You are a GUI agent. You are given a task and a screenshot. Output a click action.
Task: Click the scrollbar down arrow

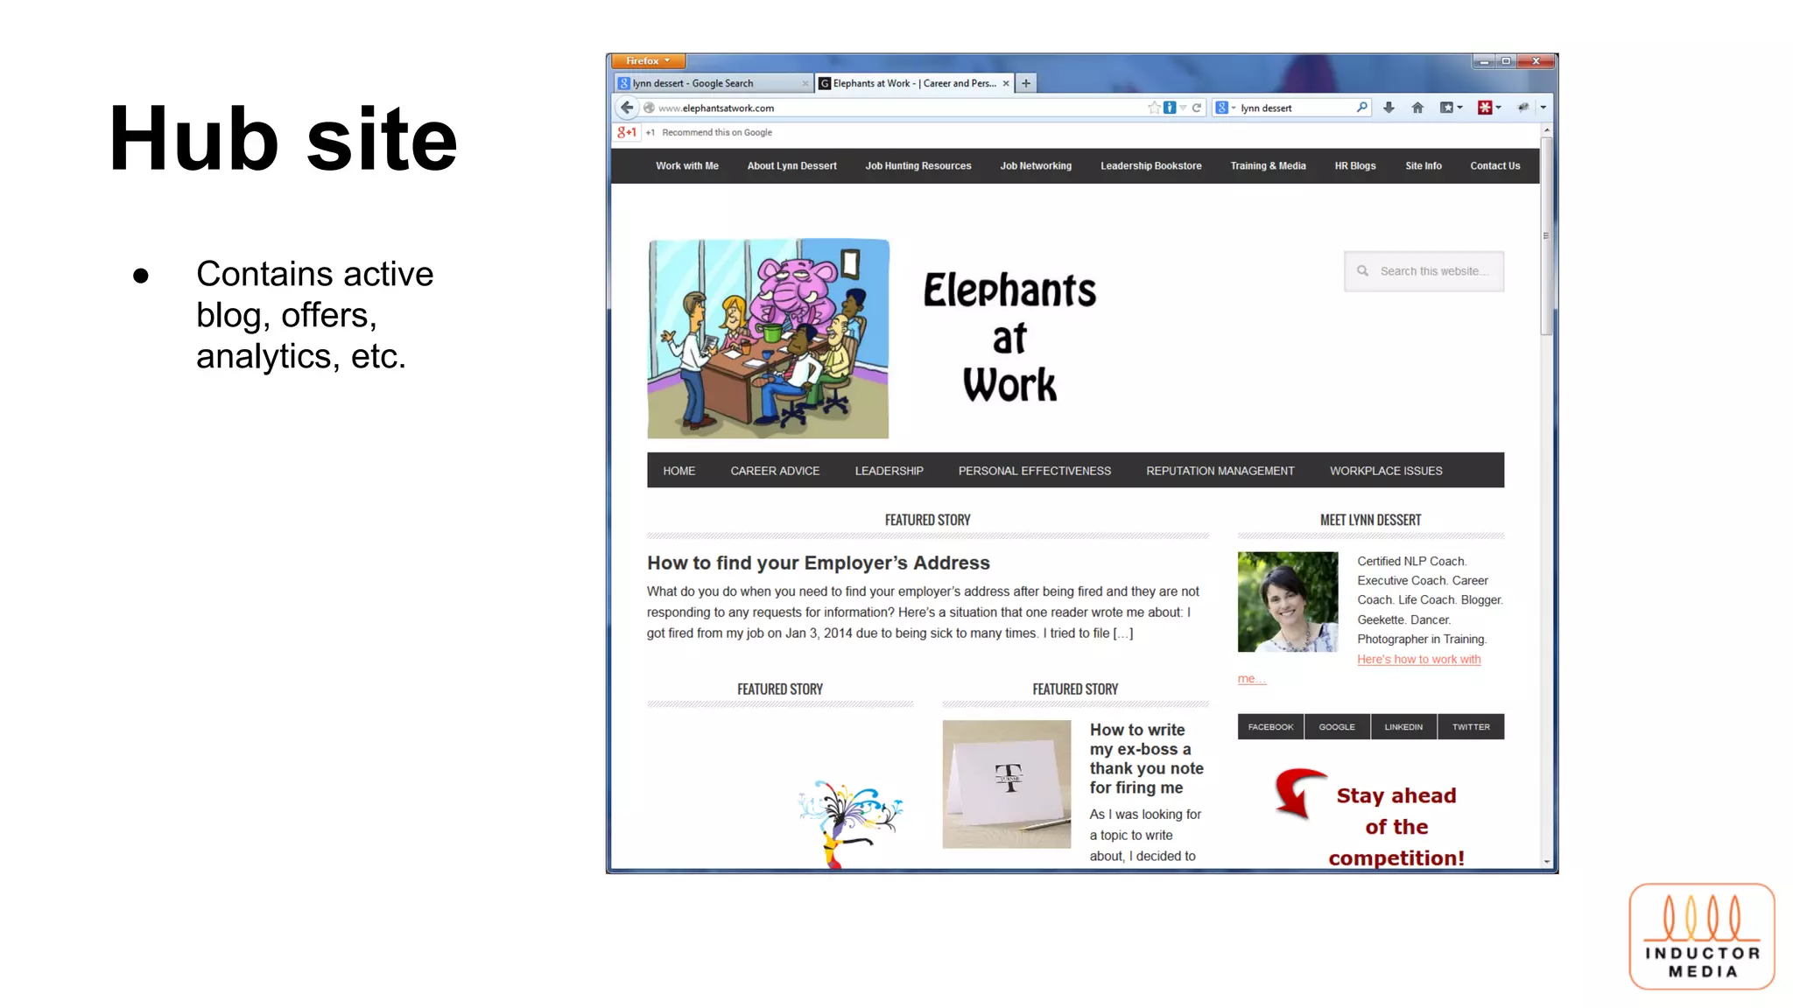(x=1546, y=862)
